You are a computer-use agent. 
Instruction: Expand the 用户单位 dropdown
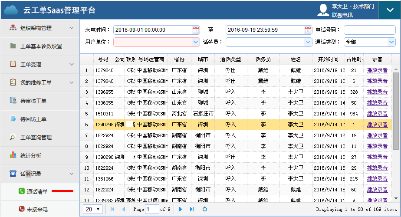(x=195, y=42)
